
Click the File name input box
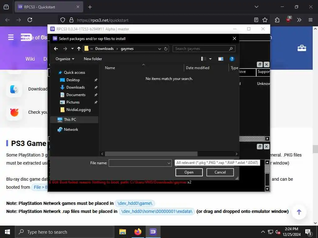[138, 163]
